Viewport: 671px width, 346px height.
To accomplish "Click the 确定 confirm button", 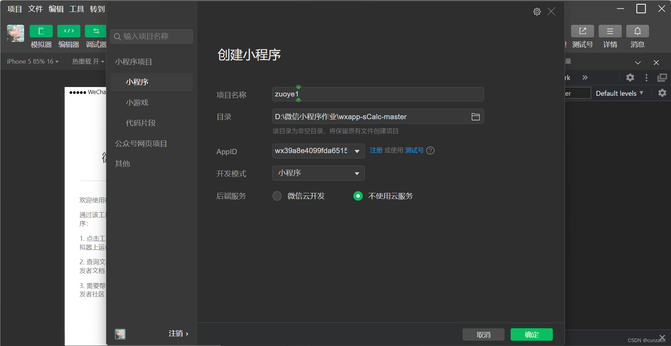I will (x=532, y=334).
